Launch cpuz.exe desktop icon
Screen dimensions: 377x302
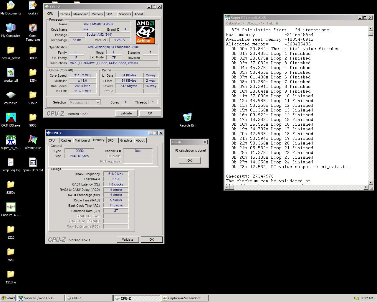click(11, 98)
